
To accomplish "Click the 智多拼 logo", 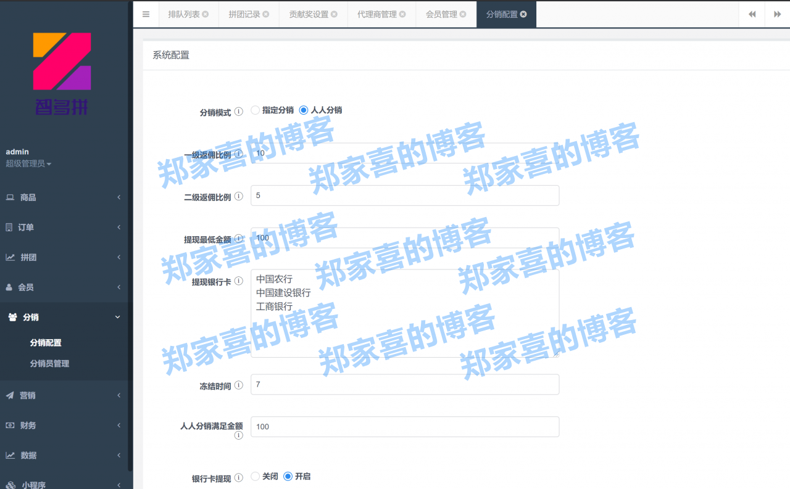I will (62, 74).
